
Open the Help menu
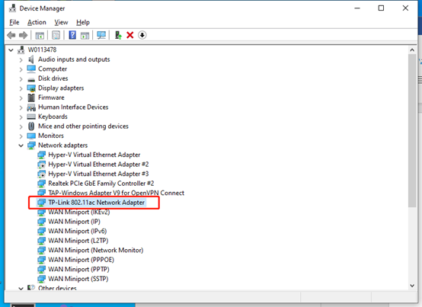coord(83,22)
